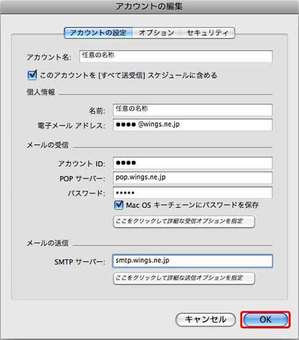
Task: Uncheck the すべて送受信 schedule checkbox
Action: [32, 75]
